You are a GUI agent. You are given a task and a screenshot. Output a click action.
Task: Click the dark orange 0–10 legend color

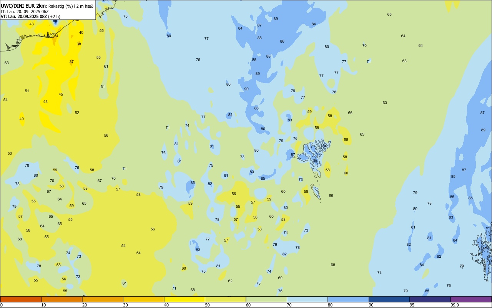[x=21, y=299]
